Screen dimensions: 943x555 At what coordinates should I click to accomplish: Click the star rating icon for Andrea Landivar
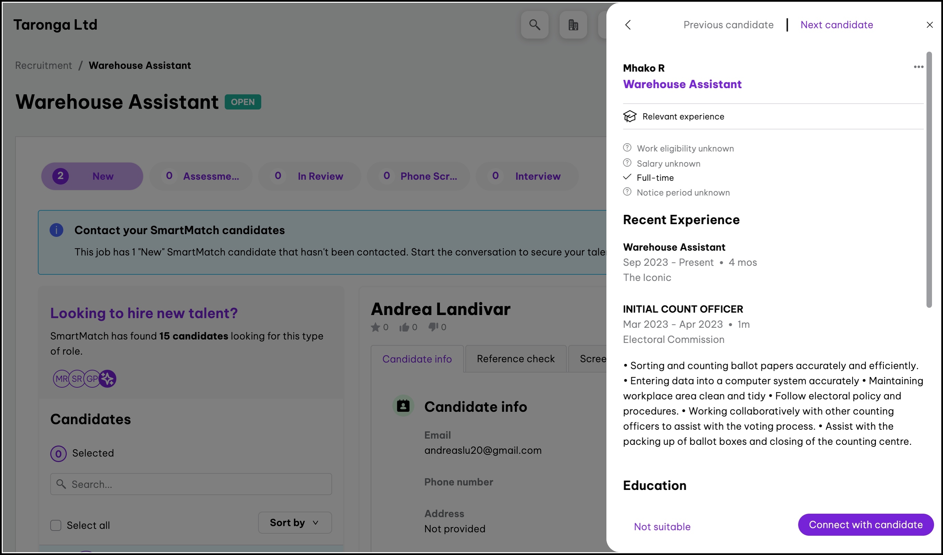click(375, 327)
